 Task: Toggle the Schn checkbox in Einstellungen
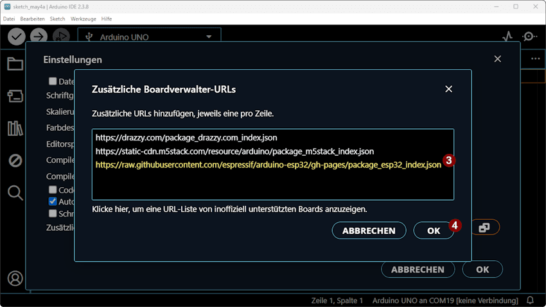(x=53, y=213)
